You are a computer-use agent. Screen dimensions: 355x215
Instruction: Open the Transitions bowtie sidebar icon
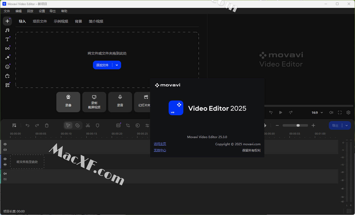pyautogui.click(x=7, y=48)
